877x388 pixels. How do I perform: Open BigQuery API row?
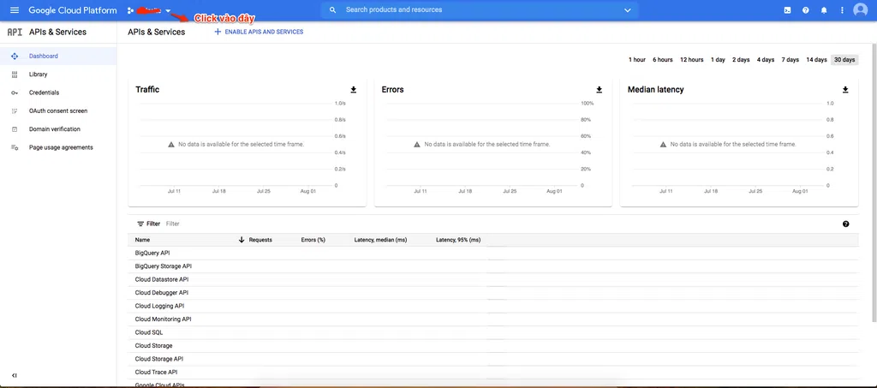[492, 254]
